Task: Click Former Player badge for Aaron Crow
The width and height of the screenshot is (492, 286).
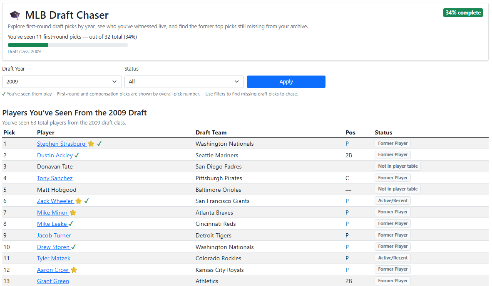Action: click(x=393, y=269)
